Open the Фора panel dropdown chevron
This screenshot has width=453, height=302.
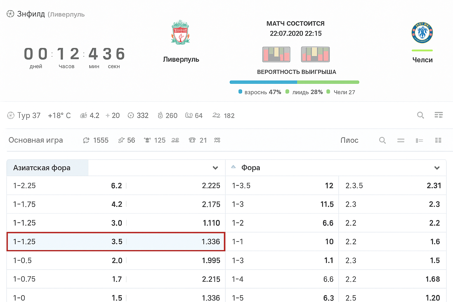pyautogui.click(x=437, y=168)
